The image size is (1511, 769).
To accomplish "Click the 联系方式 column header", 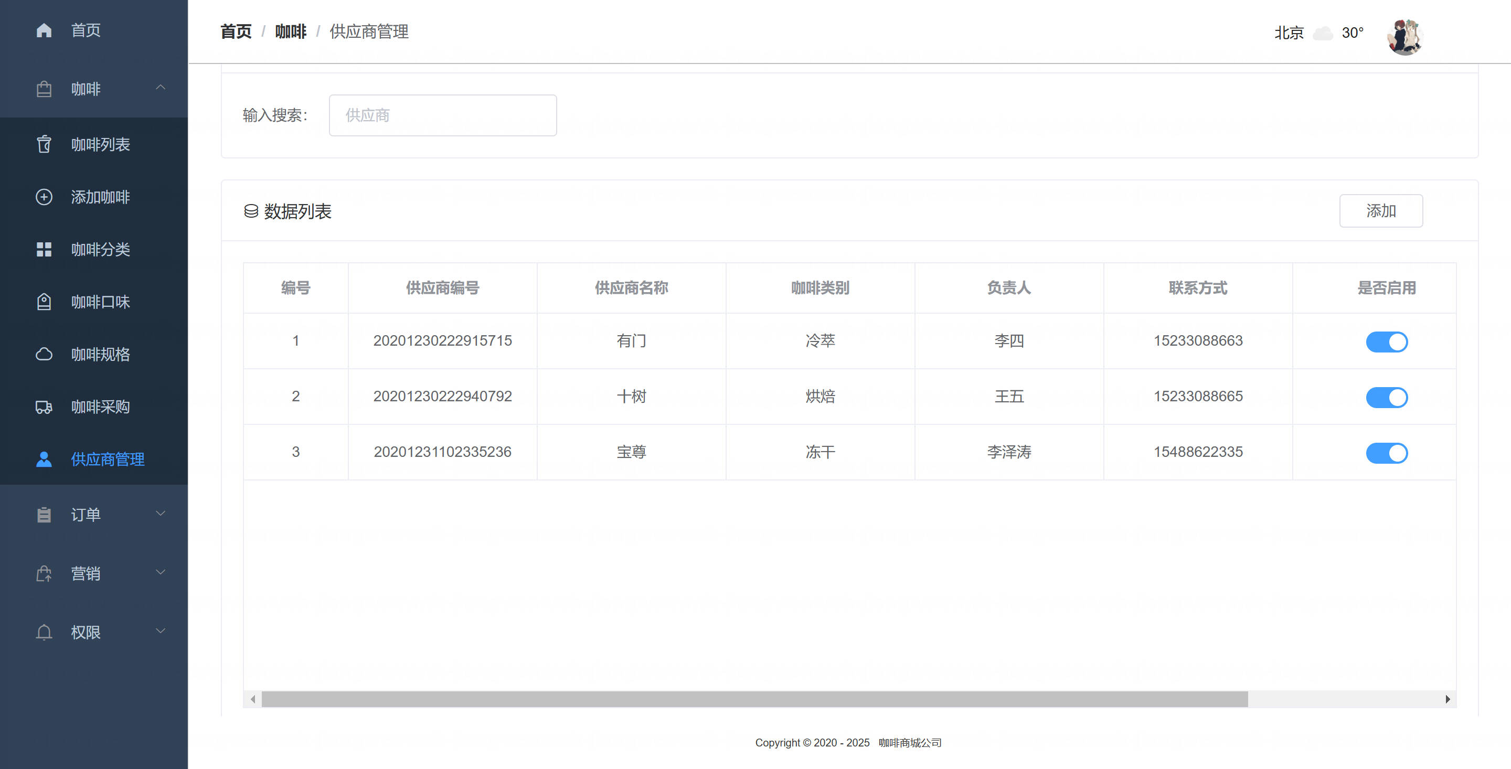I will pos(1198,288).
